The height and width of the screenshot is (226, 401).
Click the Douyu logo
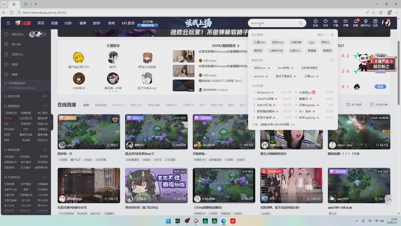[23, 23]
